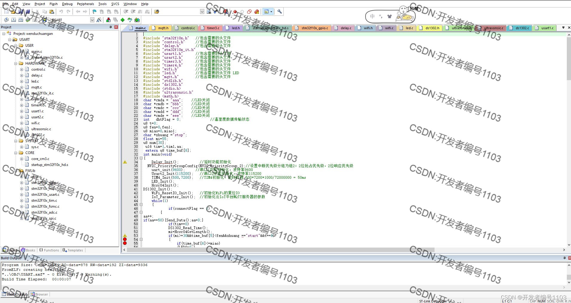Image resolution: width=571 pixels, height=303 pixels.
Task: Toggle code fold at line 33
Action: coord(141,158)
